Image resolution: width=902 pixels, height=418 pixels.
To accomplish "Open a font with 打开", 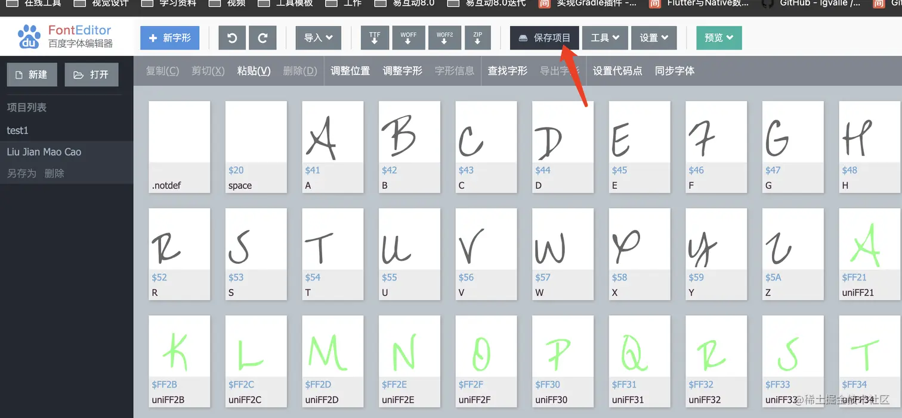I will [91, 74].
